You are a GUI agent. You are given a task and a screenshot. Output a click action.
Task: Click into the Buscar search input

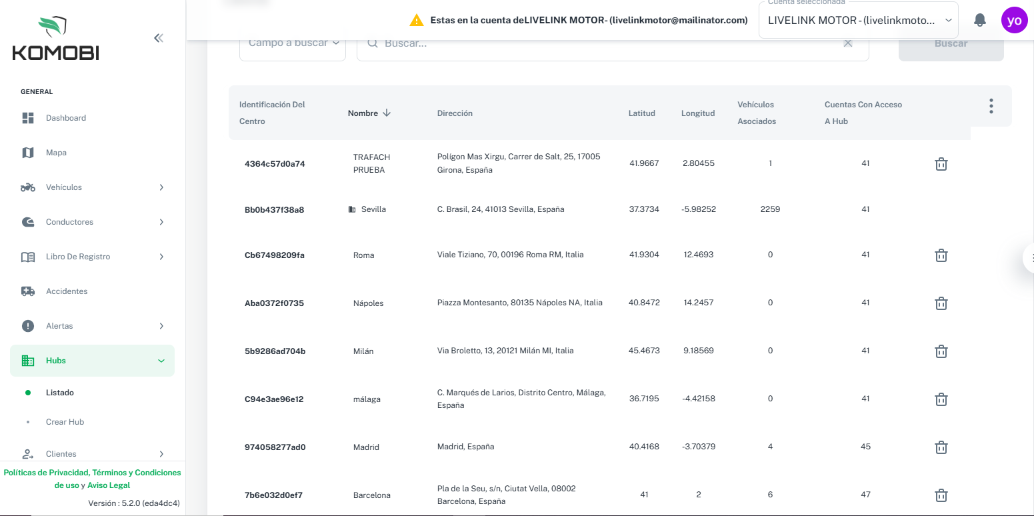point(607,44)
